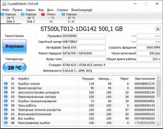The image size is (163, 129).
Task: Click the 28 °C temperature button
Action: click(x=15, y=67)
